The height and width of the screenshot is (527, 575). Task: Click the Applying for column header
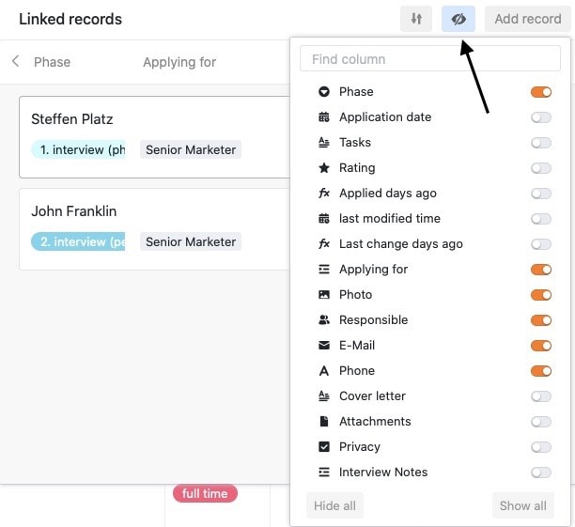tap(179, 62)
